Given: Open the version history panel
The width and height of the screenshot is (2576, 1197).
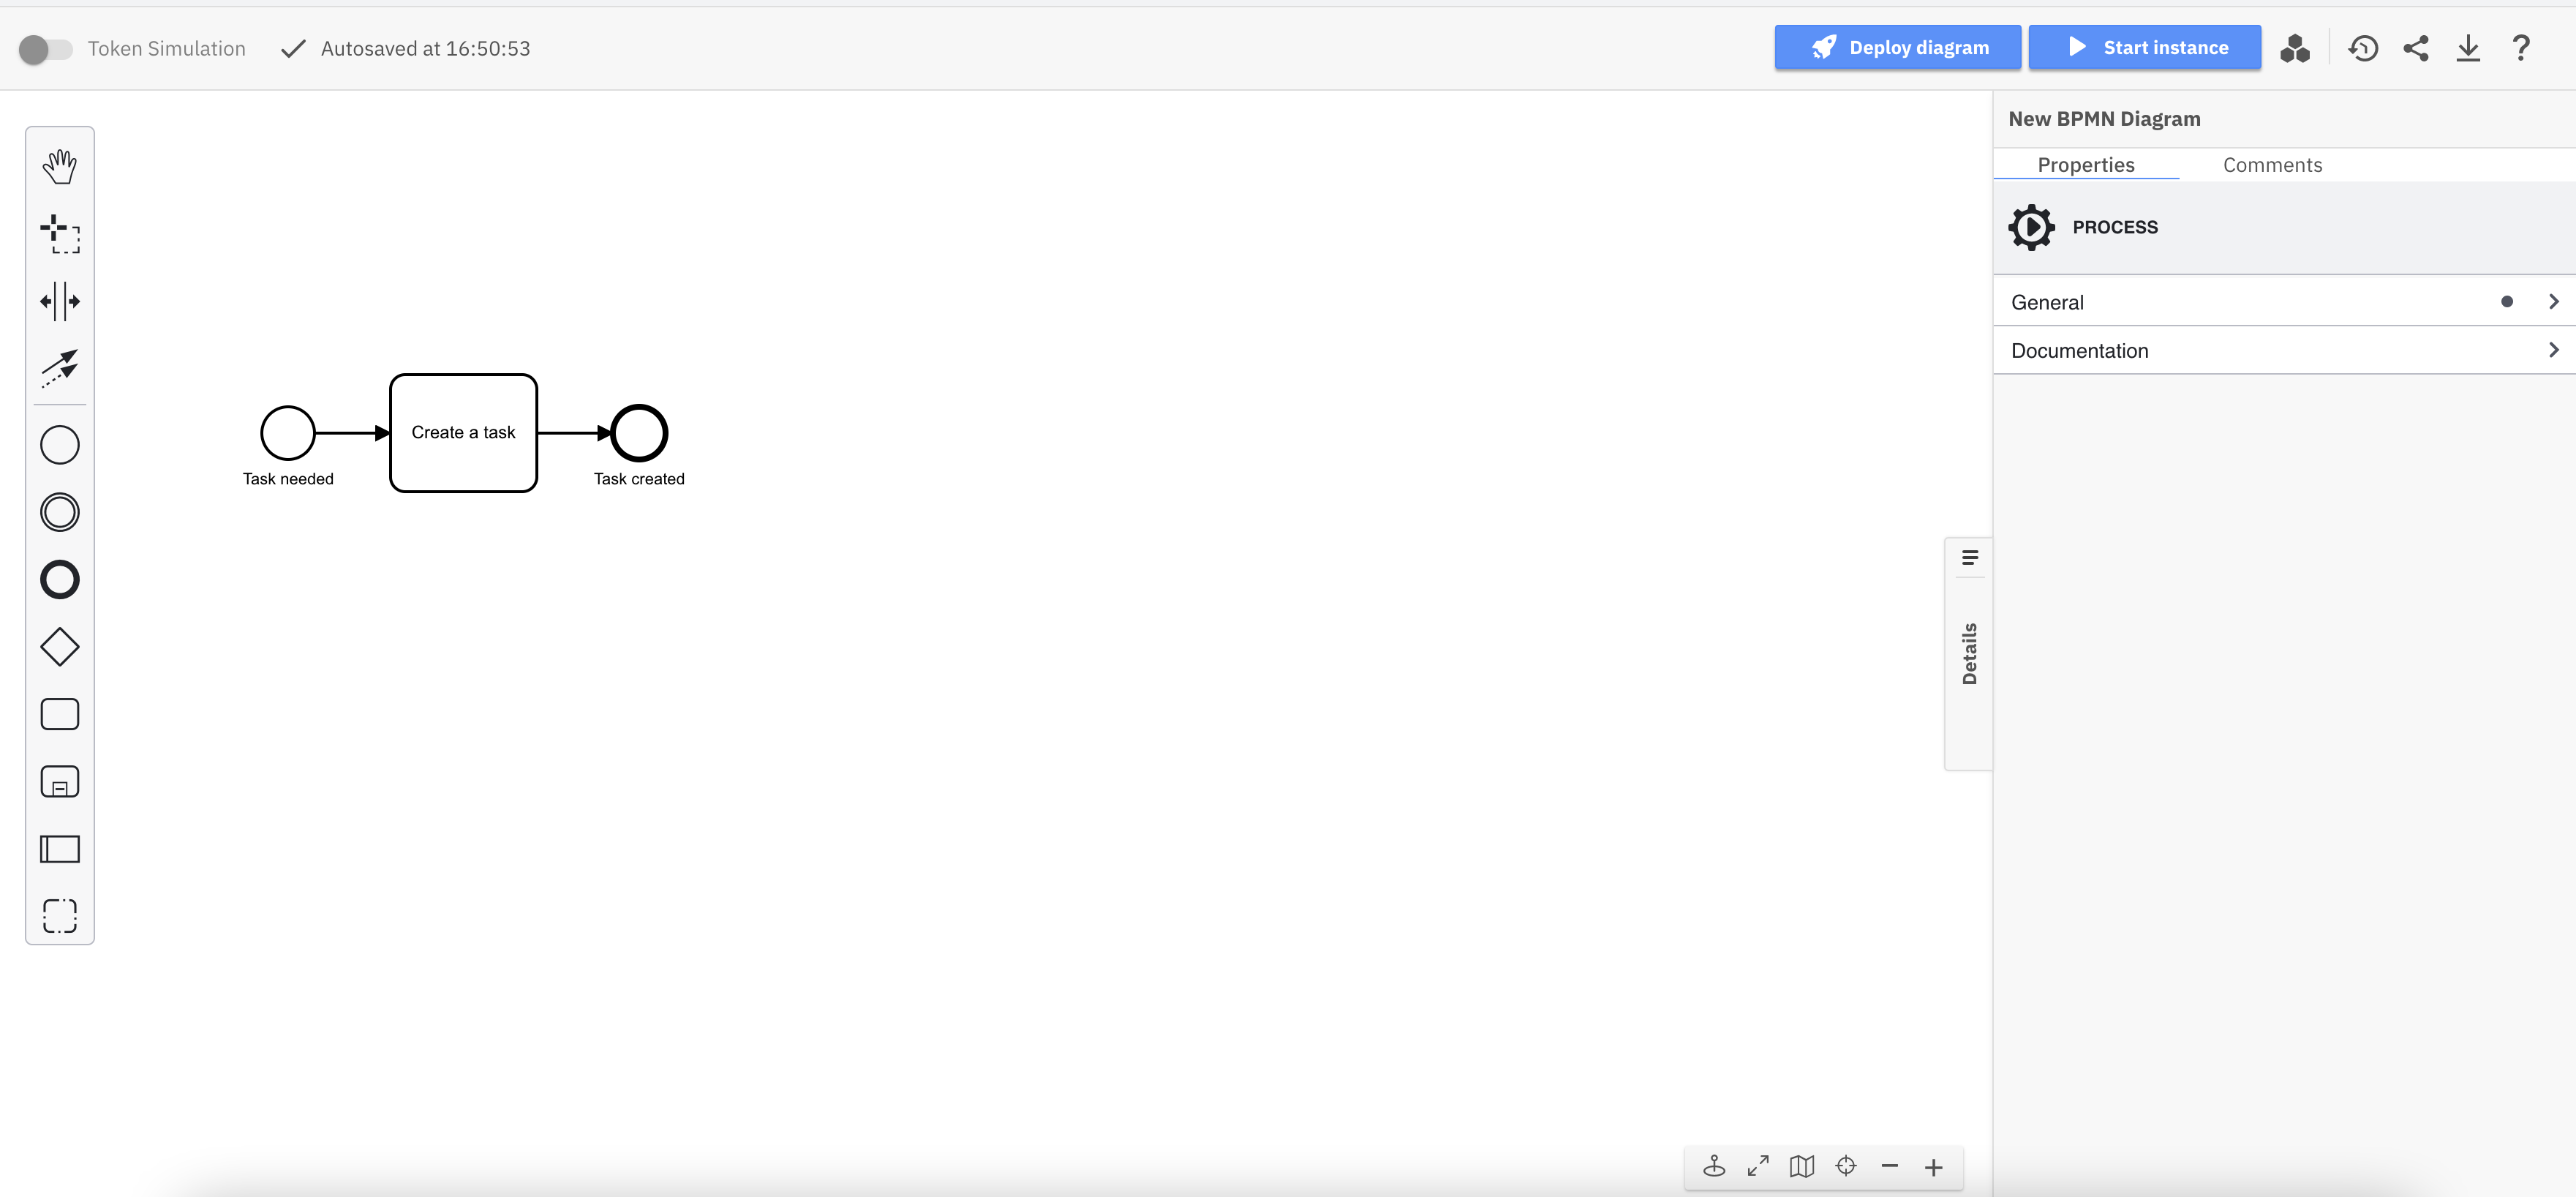Looking at the screenshot, I should (2362, 48).
